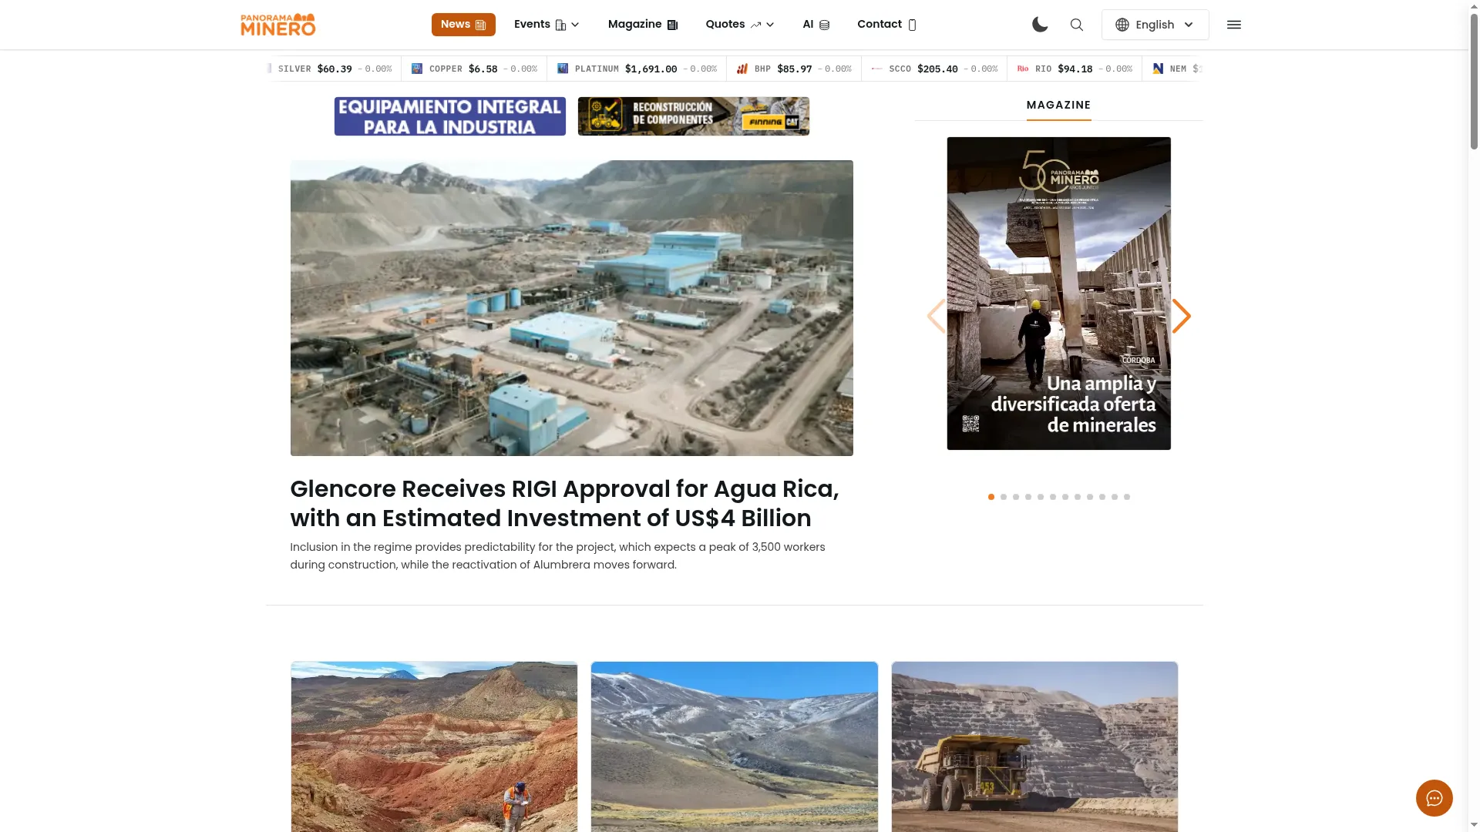Image resolution: width=1480 pixels, height=832 pixels.
Task: Open the Equipamiento Integral banner ad
Action: [449, 116]
